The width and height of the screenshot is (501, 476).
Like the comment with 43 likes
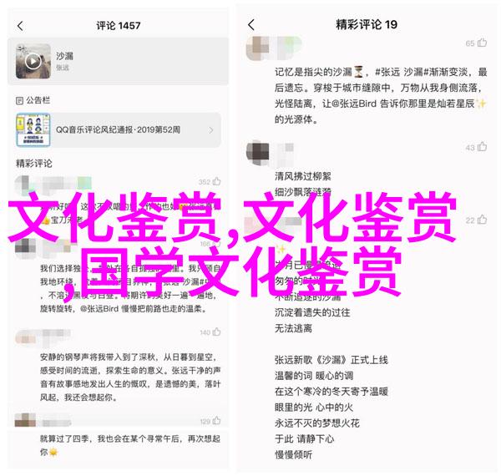[x=482, y=147]
